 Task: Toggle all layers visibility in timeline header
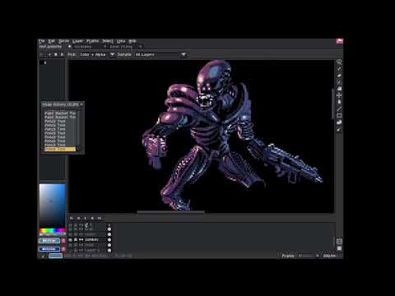coord(71,225)
